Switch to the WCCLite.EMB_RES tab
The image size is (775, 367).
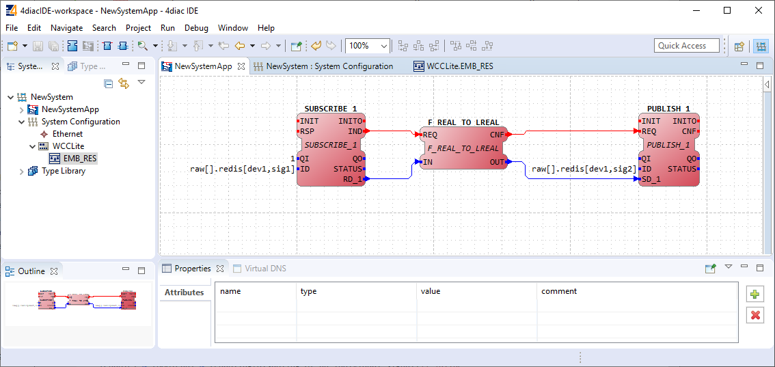(x=454, y=66)
